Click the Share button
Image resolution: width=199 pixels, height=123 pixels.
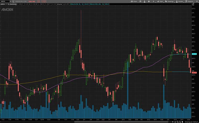[134, 1]
